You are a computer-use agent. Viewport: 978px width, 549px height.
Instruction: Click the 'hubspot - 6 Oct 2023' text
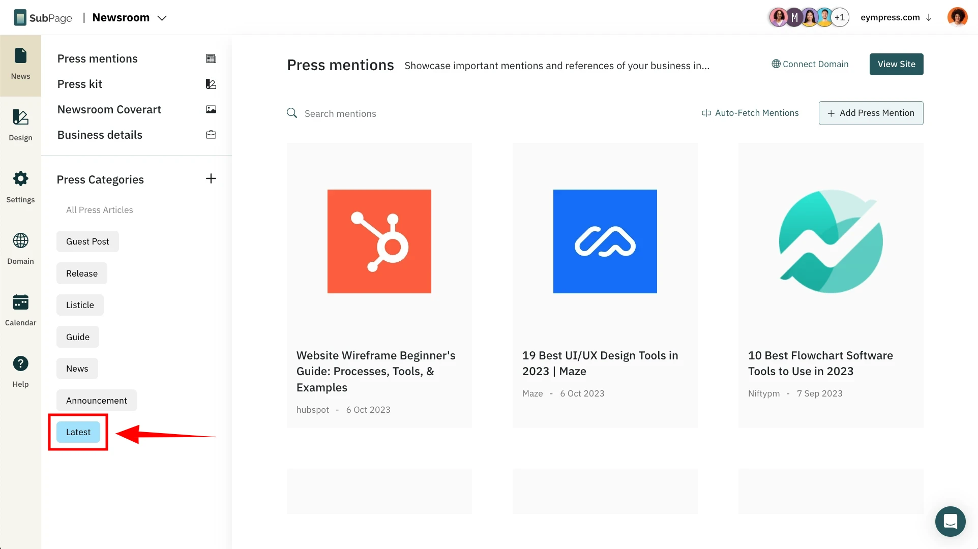(343, 410)
